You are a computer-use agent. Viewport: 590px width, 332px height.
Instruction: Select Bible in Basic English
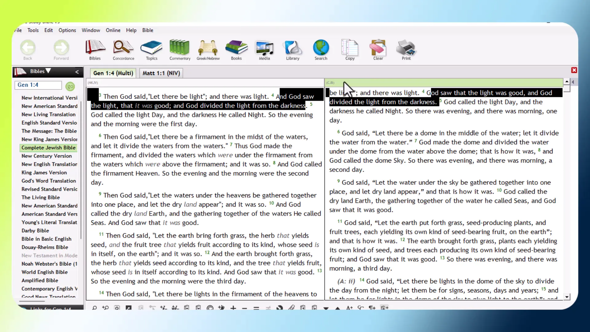(x=46, y=239)
